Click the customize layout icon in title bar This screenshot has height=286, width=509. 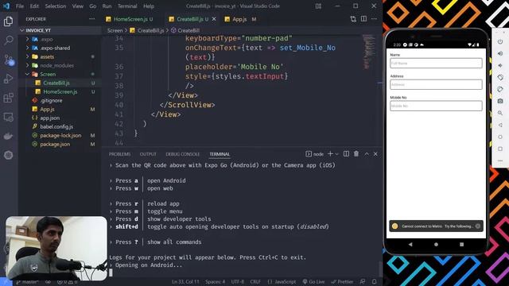[318, 6]
